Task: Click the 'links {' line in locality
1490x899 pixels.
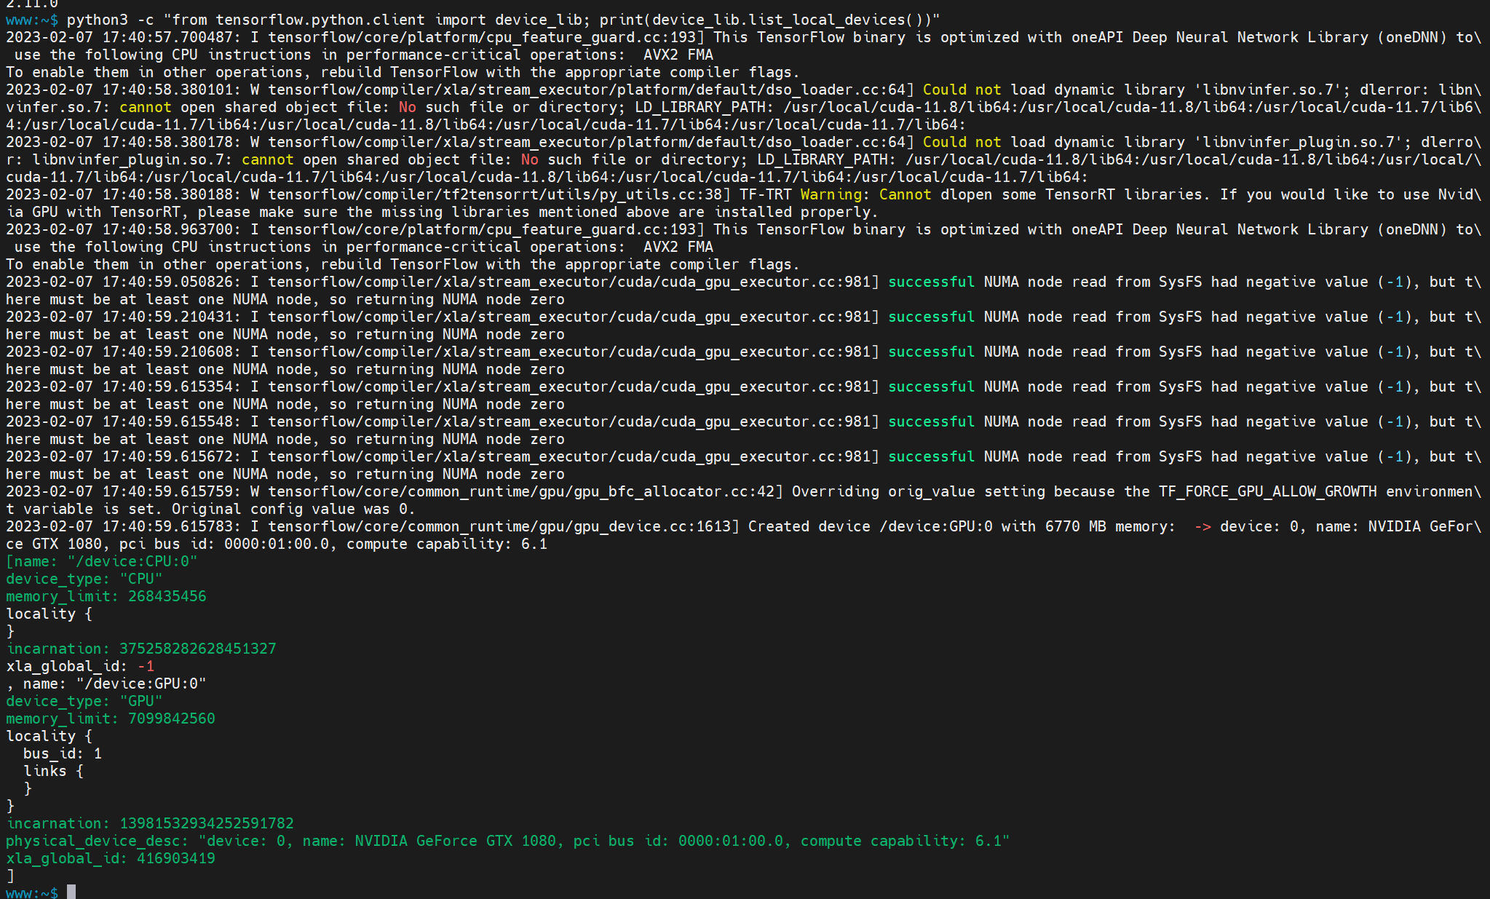Action: coord(54,771)
